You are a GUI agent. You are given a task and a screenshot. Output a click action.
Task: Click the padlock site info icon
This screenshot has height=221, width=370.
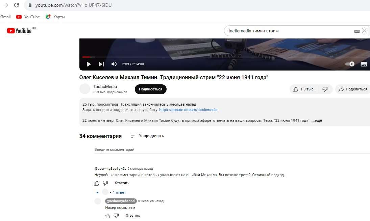pyautogui.click(x=30, y=5)
